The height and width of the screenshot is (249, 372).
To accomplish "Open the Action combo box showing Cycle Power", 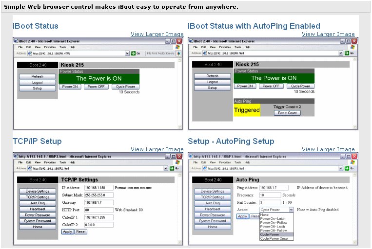I will [276, 210].
